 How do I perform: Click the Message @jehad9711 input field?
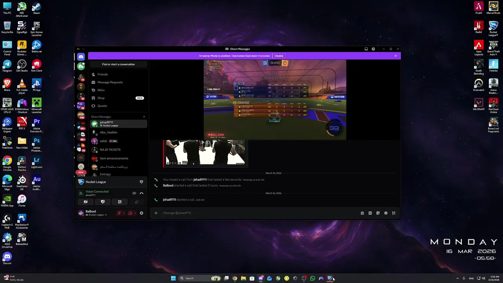pos(259,213)
